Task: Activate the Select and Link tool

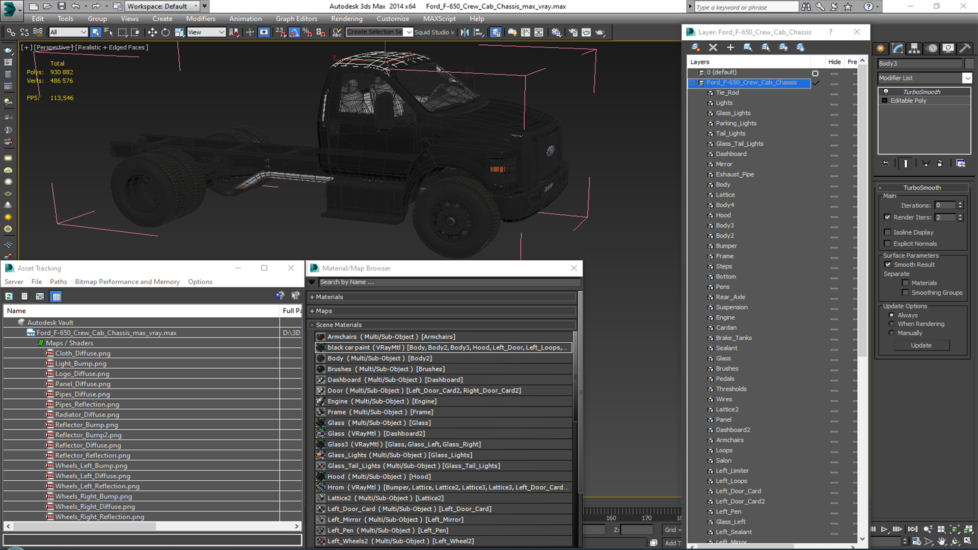Action: click(11, 32)
